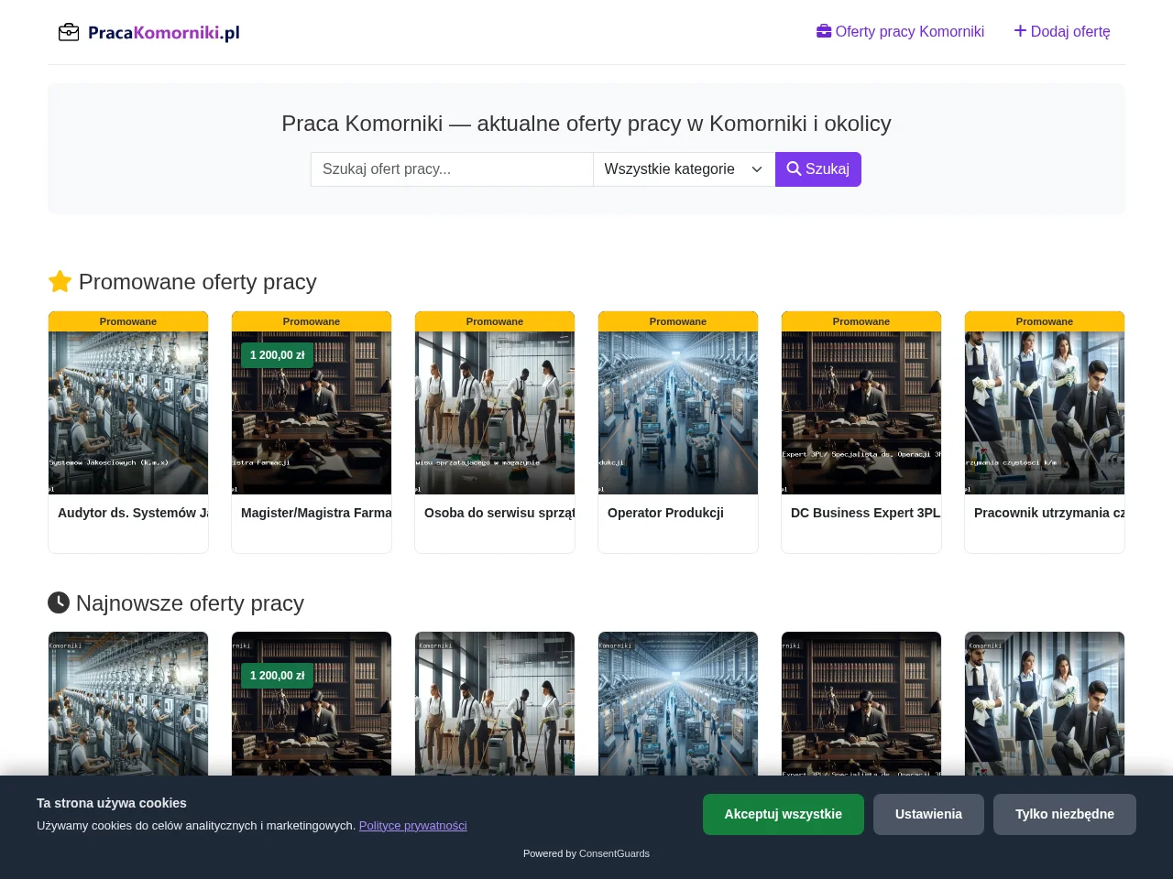This screenshot has width=1173, height=879.
Task: Open the Wszystkie kategorie dropdown
Action: 684,169
